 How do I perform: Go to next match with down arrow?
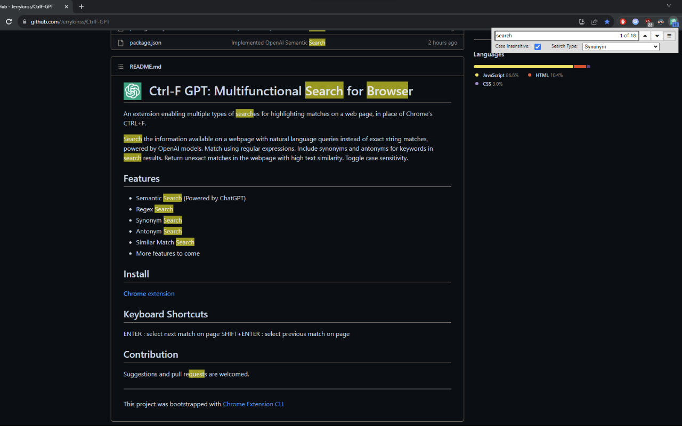pos(657,36)
